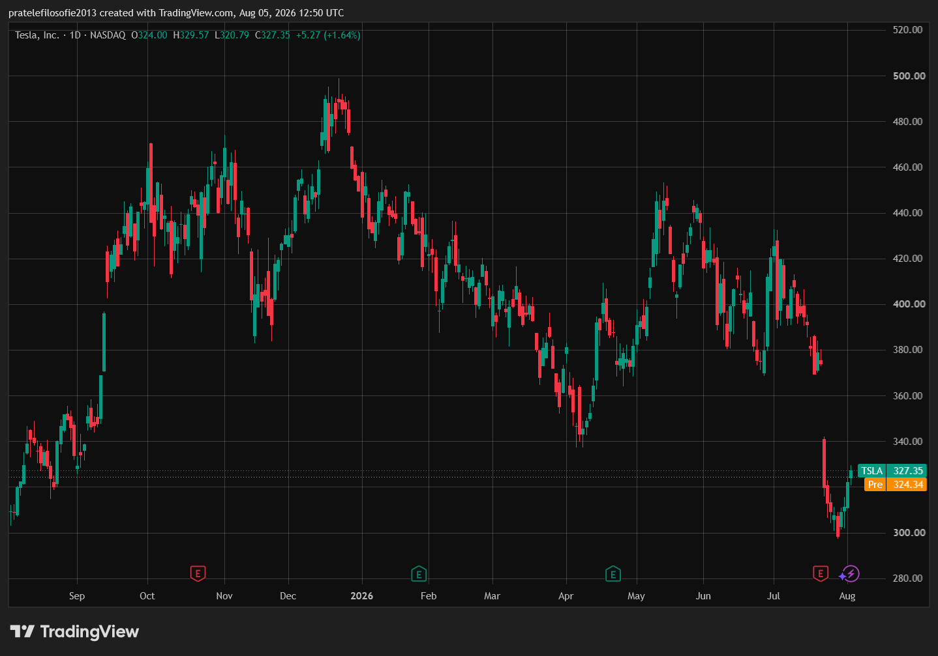
Task: Click the 300.00 price axis label
Action: pos(909,532)
